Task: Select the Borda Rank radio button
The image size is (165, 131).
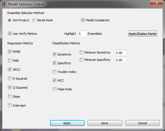Action: click(34, 20)
